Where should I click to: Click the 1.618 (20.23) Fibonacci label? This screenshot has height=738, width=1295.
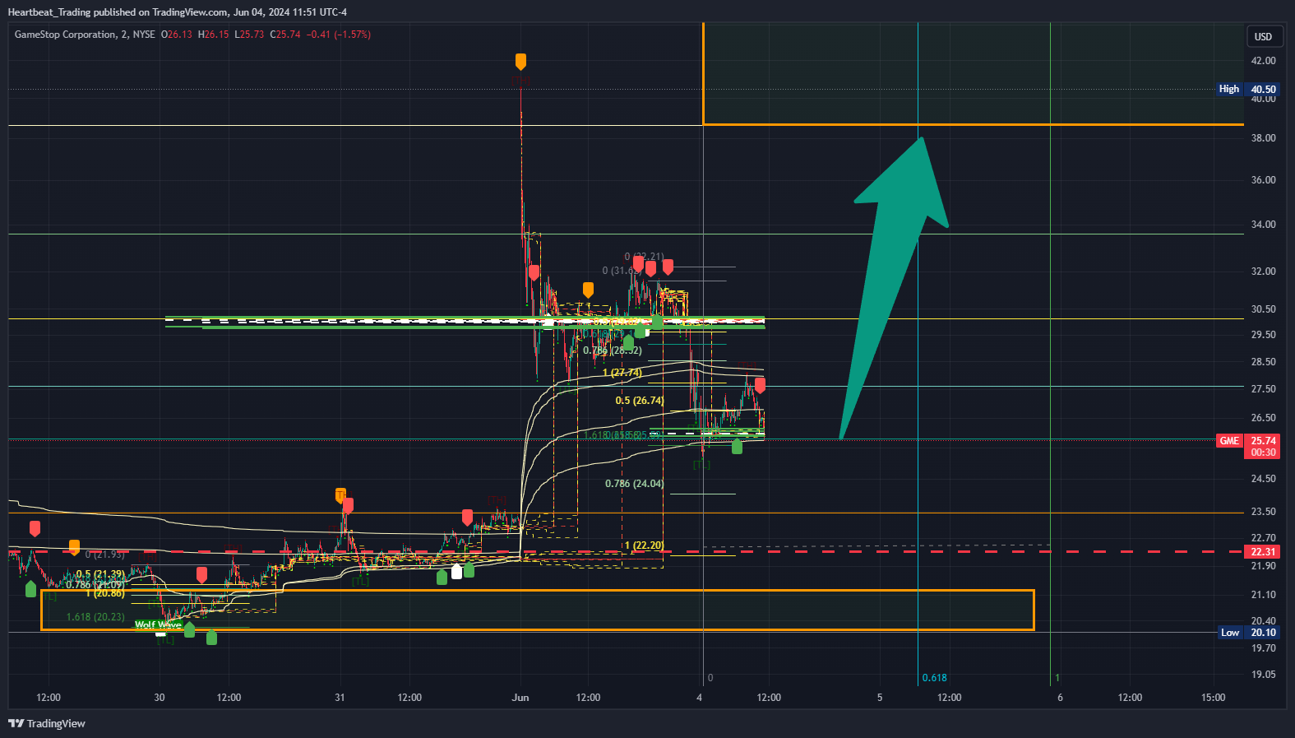96,617
